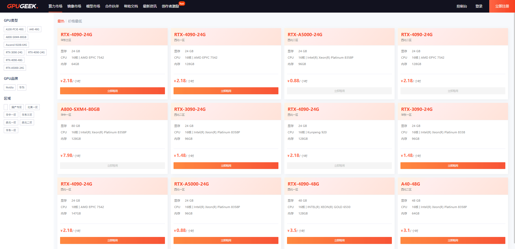Open the 控制台 link
Screen dimensions: 515x249
pos(462,6)
